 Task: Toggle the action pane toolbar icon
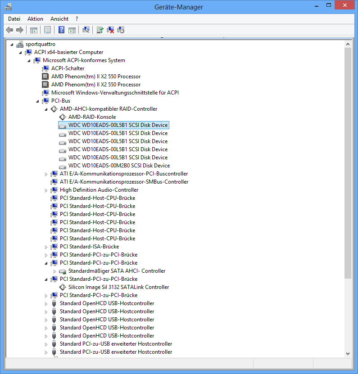pyautogui.click(x=72, y=30)
